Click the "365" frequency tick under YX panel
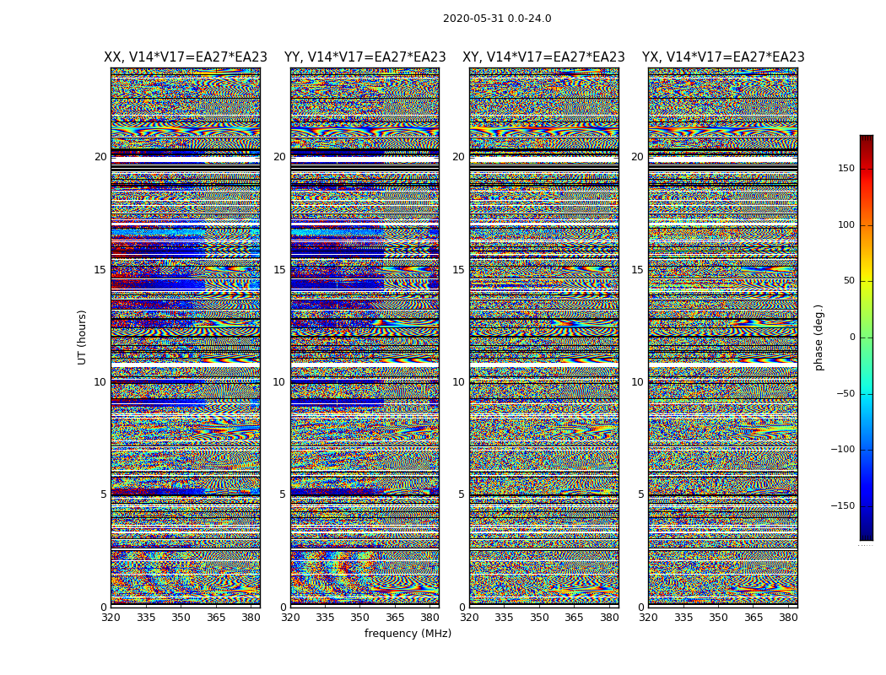 pyautogui.click(x=754, y=618)
